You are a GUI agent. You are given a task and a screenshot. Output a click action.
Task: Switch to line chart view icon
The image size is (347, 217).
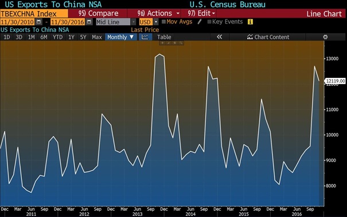[x=145, y=37]
